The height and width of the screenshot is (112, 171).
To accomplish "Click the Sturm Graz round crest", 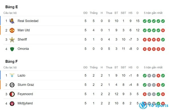I will coord(12,85).
